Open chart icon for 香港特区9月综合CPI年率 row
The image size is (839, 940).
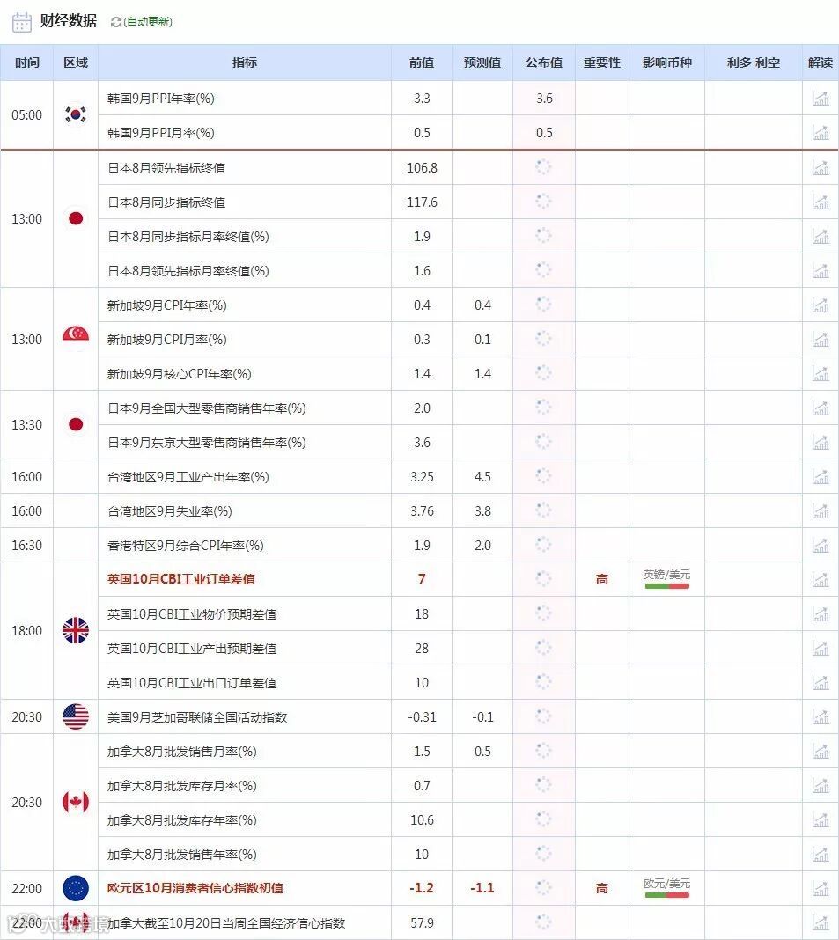click(820, 545)
